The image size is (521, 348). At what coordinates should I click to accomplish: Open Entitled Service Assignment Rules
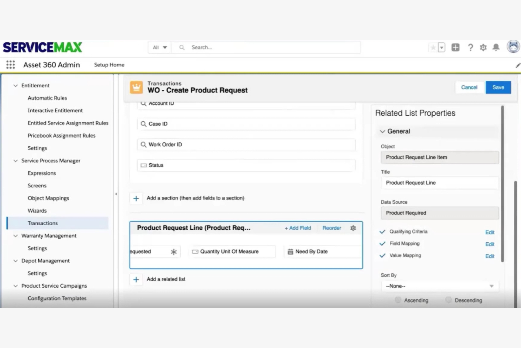coord(68,123)
